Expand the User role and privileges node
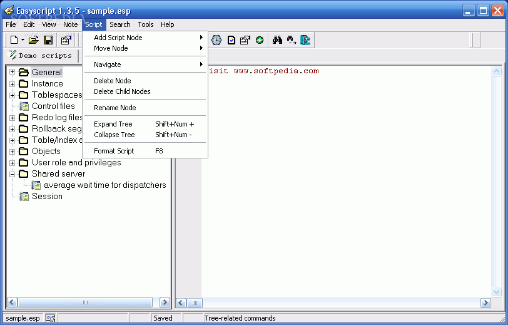 click(x=13, y=163)
